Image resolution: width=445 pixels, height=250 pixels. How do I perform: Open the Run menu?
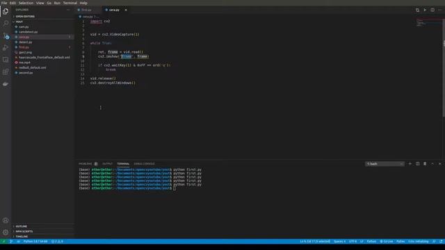point(57,3)
